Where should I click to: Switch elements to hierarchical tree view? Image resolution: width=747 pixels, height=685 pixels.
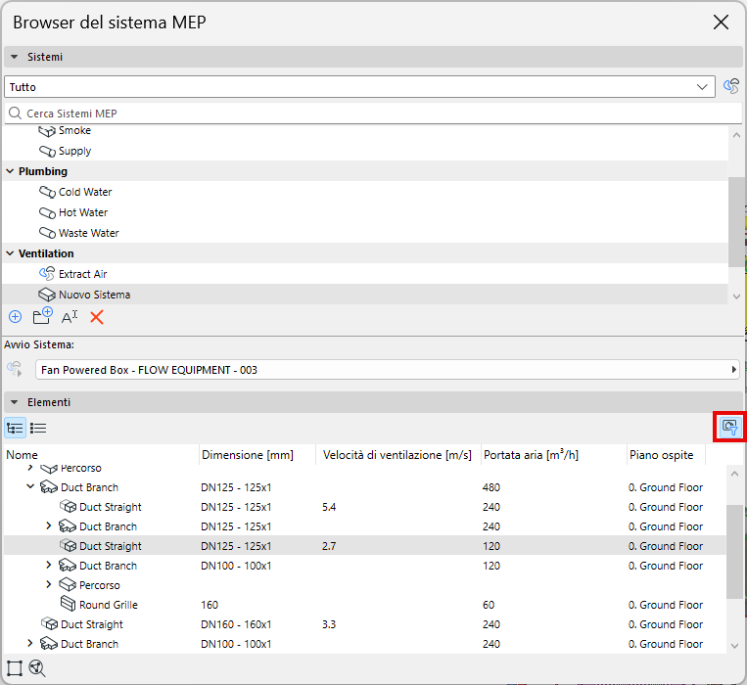click(x=16, y=428)
